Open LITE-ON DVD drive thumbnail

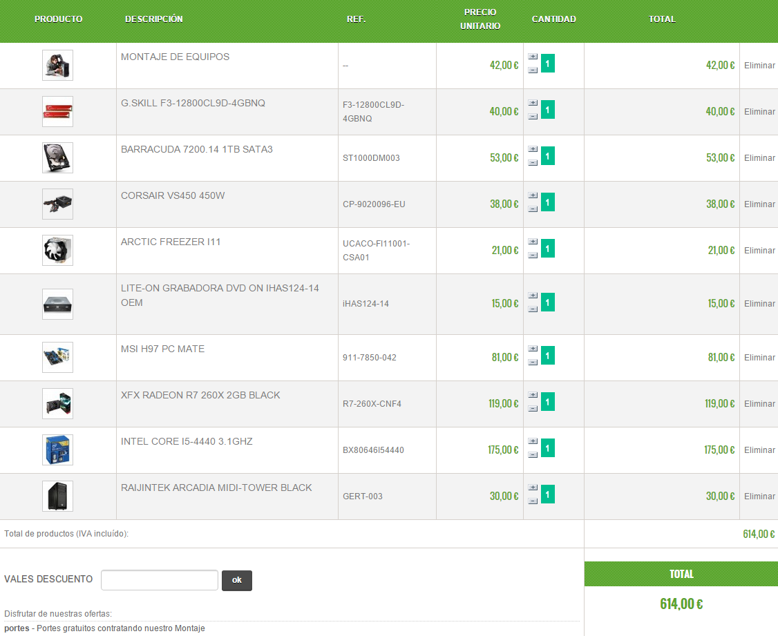[x=57, y=304]
